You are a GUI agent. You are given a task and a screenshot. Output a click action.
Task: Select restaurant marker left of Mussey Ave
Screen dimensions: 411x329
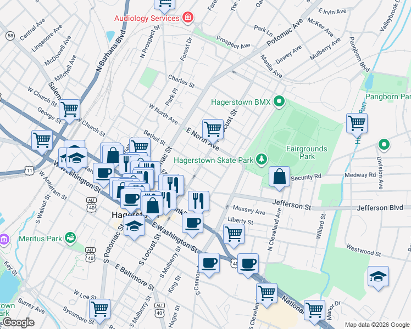(x=199, y=201)
